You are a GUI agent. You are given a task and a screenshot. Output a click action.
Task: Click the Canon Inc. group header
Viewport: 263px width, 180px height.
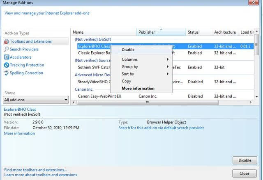point(84,89)
